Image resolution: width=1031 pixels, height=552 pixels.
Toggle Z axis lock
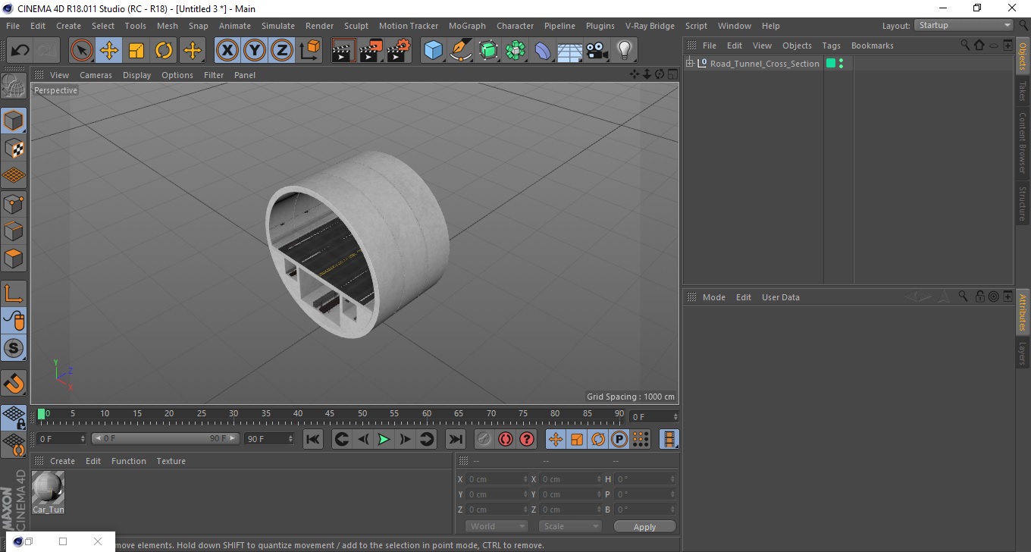pos(282,51)
